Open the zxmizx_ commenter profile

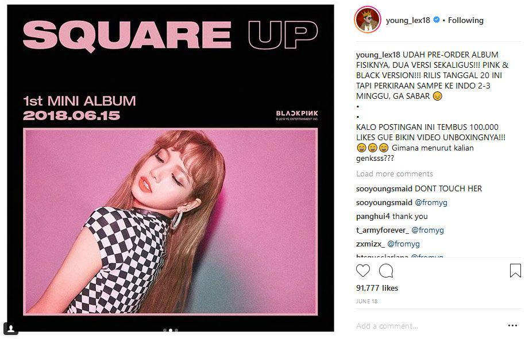pyautogui.click(x=370, y=244)
